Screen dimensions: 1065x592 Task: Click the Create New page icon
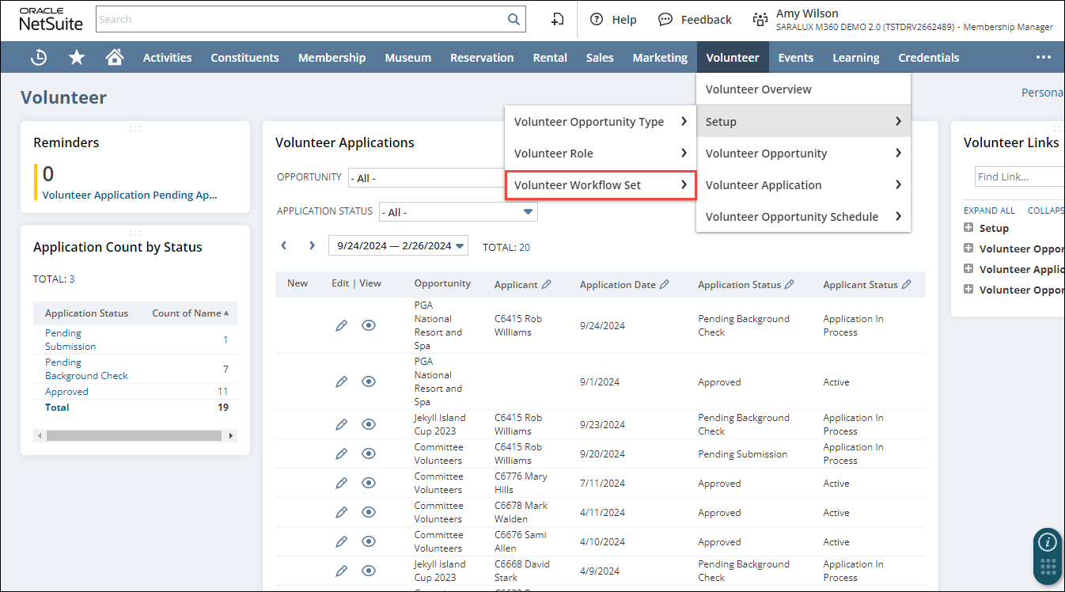558,20
